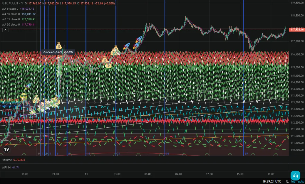The width and height of the screenshot is (305, 184).
Task: Select the Volume indicator legend
Action: click(14, 160)
